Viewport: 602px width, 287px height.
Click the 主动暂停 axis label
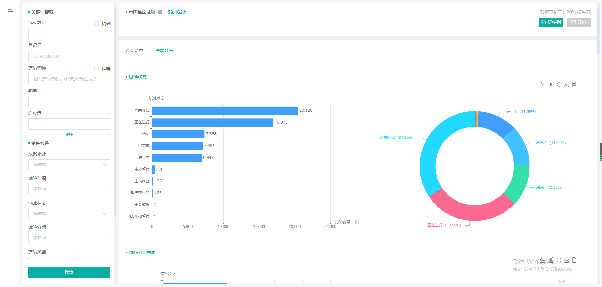tap(142, 169)
